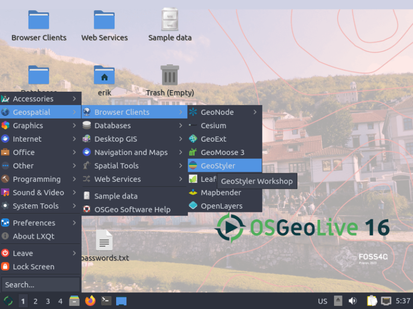This screenshot has width=413, height=309.
Task: Click the Desktop GIS icon
Action: click(x=87, y=139)
